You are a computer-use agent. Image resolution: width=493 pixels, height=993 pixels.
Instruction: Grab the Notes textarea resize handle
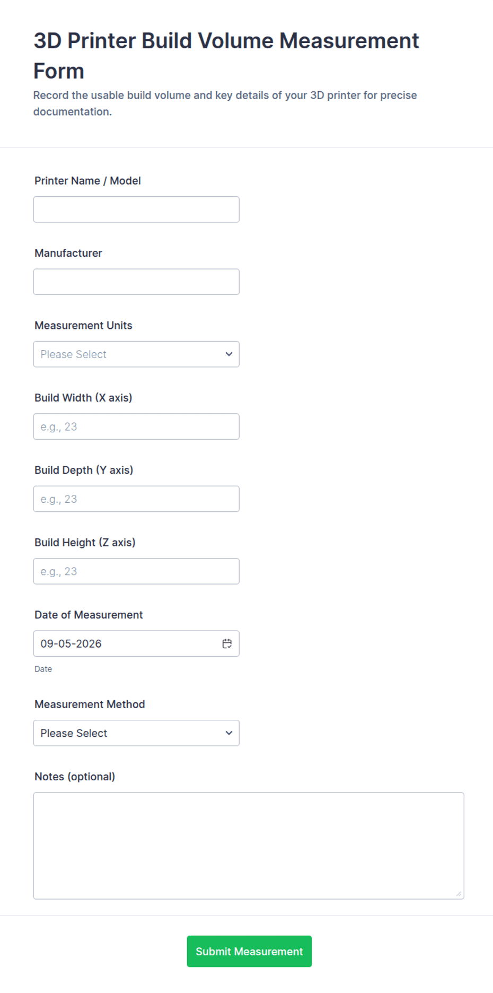click(459, 894)
